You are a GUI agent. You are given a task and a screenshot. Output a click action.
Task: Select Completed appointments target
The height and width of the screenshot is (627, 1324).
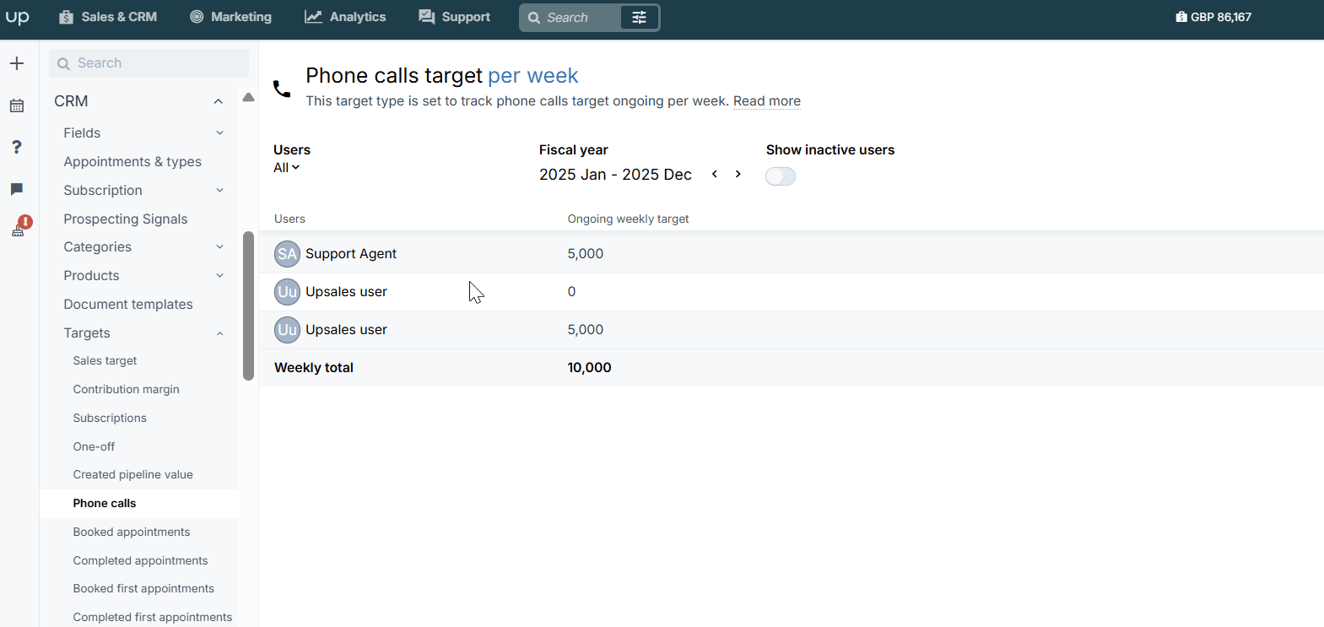(140, 561)
